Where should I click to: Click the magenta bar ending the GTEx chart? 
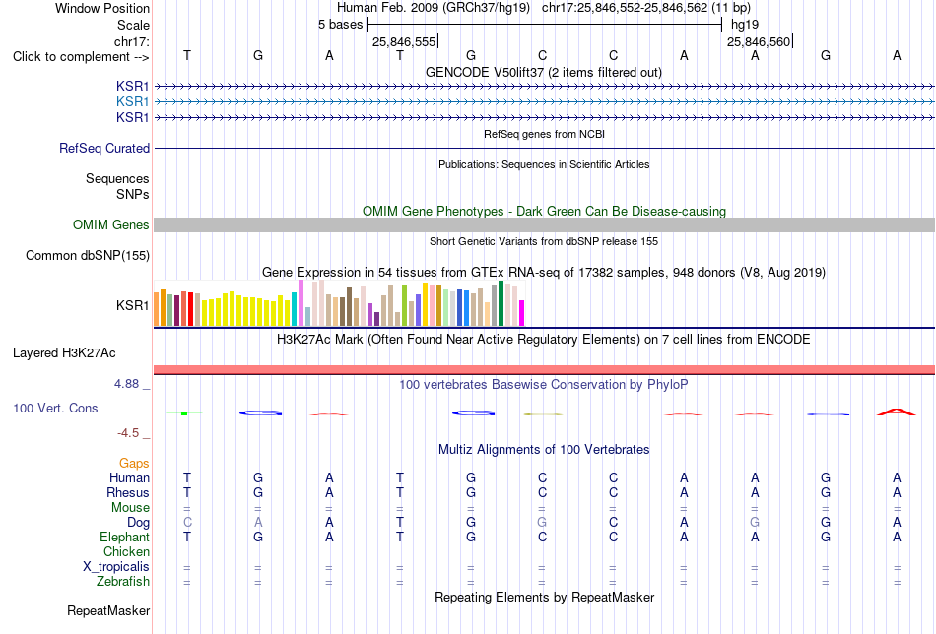point(522,313)
